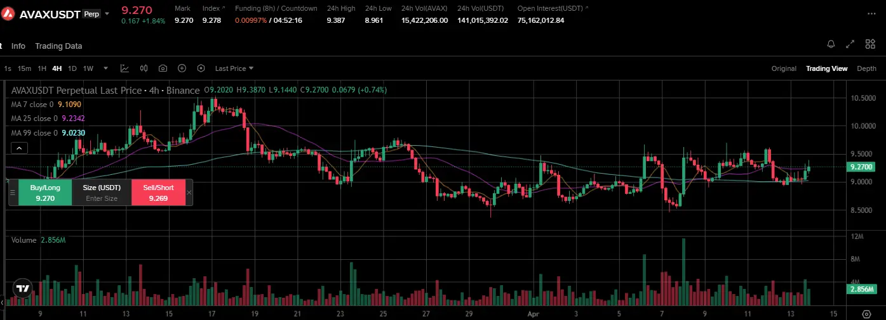This screenshot has height=320, width=886.
Task: Click the Size (USDT) Enter Size field
Action: point(102,193)
